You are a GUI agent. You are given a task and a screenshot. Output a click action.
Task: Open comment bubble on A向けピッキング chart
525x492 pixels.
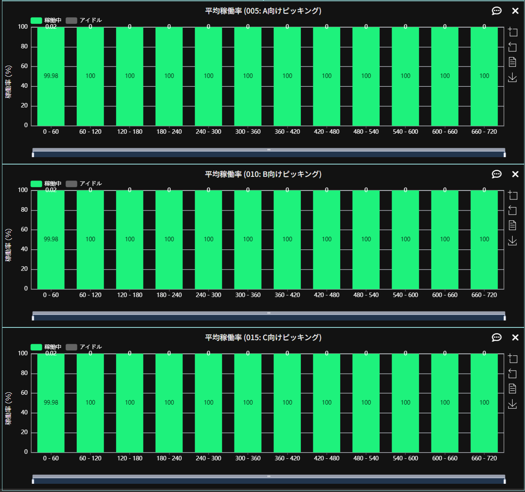click(497, 11)
